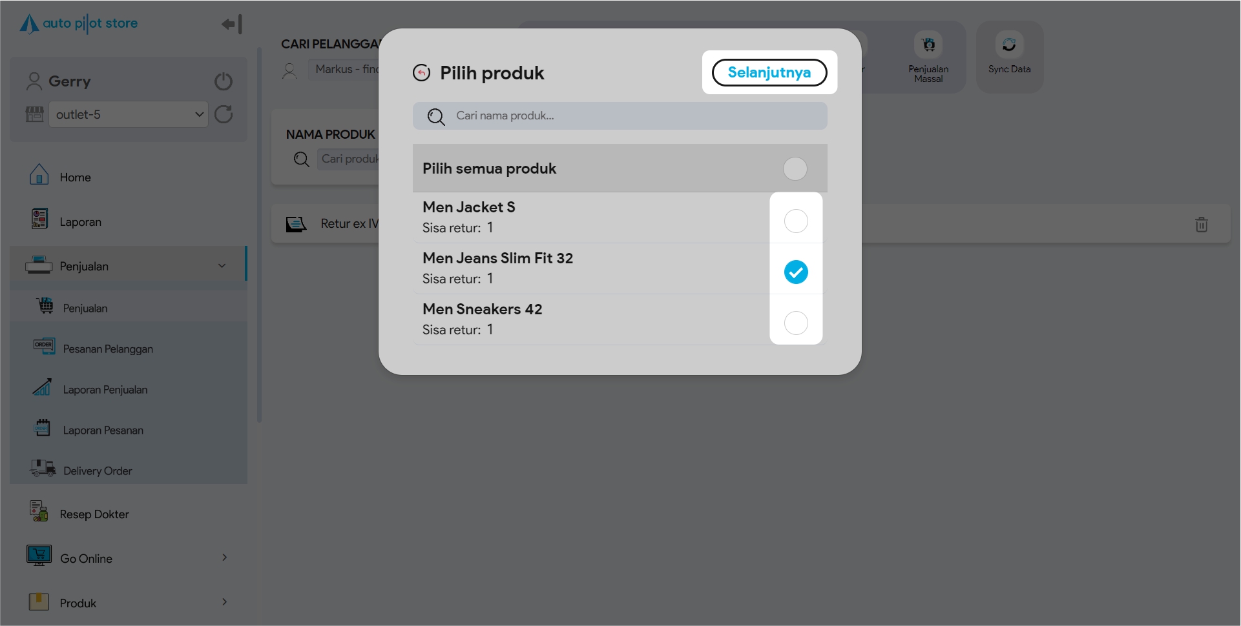
Task: Collapse the Penjualan sidebar section
Action: coord(222,266)
